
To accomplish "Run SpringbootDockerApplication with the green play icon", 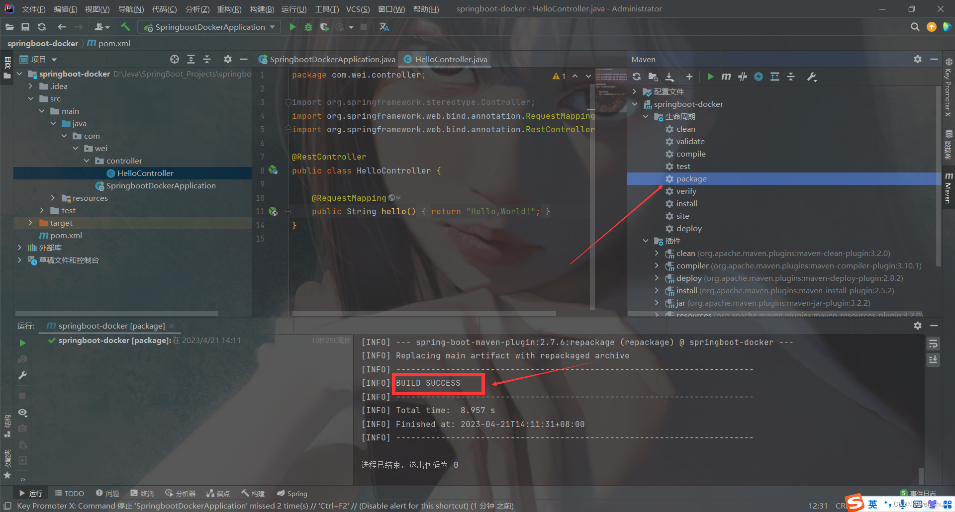I will [292, 27].
